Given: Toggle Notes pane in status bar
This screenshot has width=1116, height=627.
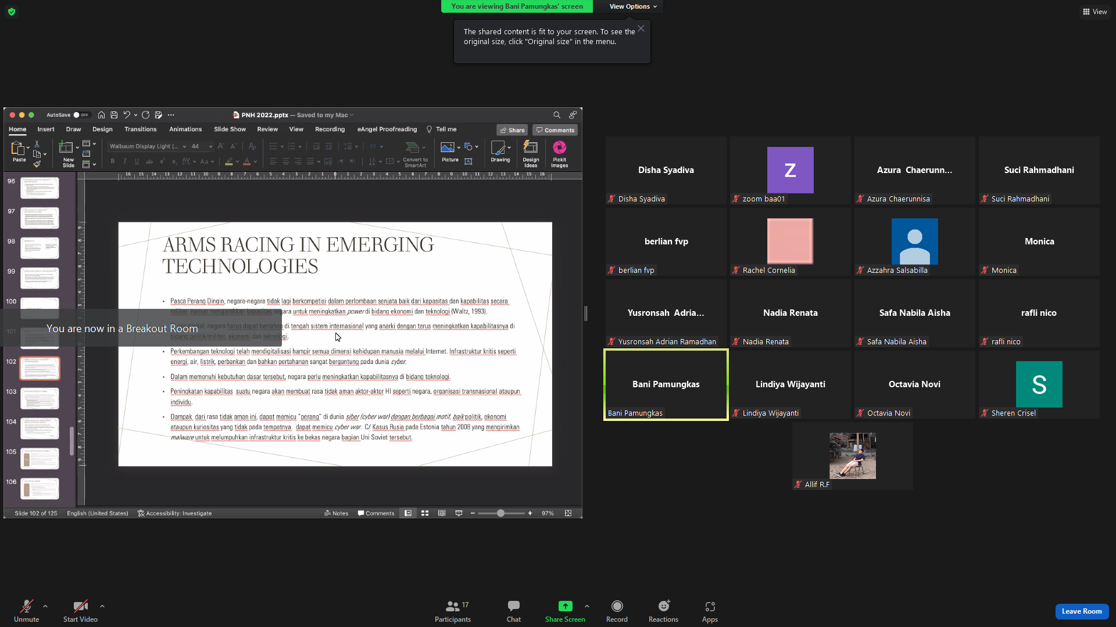Looking at the screenshot, I should 336,513.
